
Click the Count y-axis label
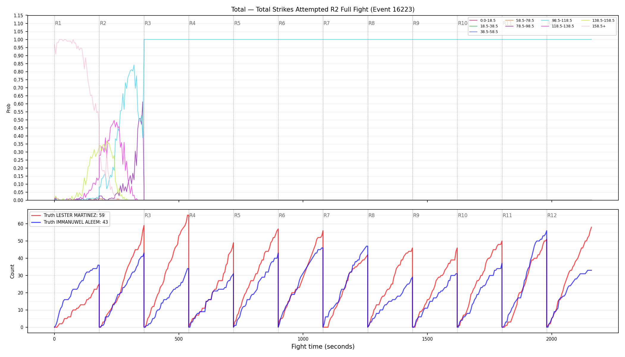12,271
